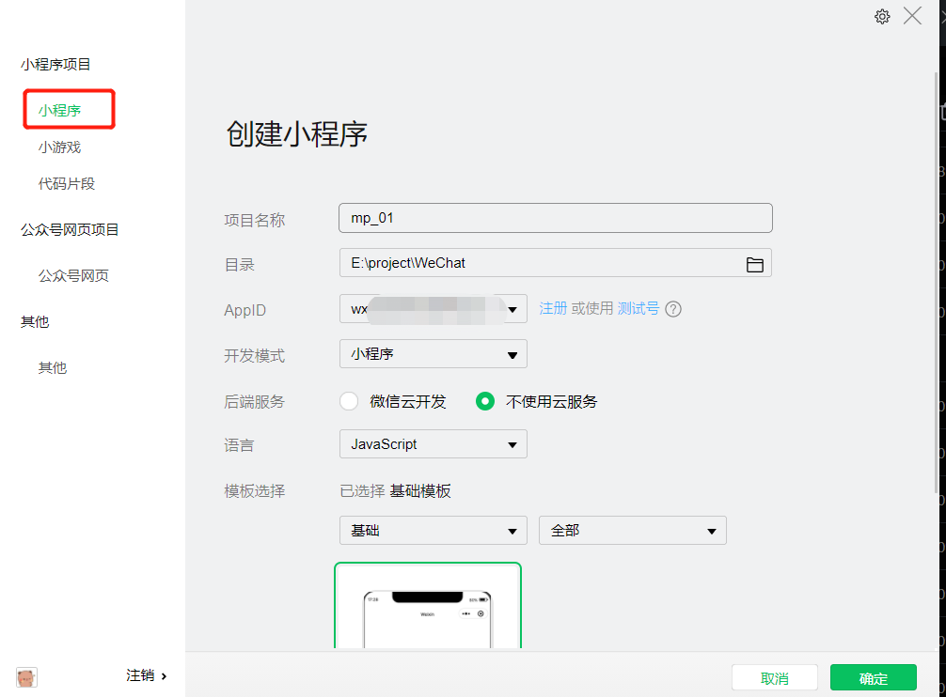The image size is (946, 697).
Task: Select 小游戏 in the sidebar
Action: pyautogui.click(x=60, y=147)
